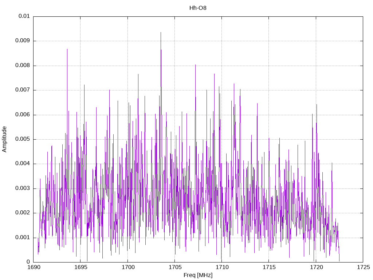Click the x-axis tick label 1720
Viewport: 373px width, 280px height.
pos(316,267)
